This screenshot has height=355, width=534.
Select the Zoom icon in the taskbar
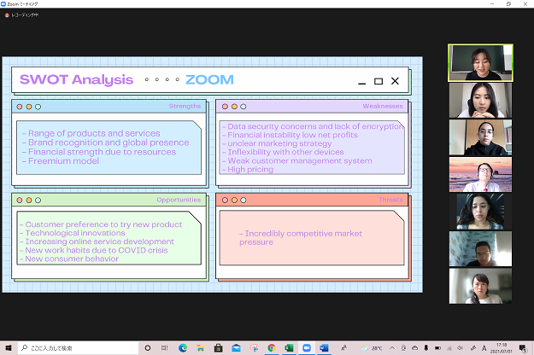pos(307,348)
